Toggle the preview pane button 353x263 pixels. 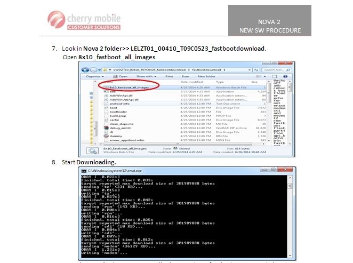click(275, 76)
